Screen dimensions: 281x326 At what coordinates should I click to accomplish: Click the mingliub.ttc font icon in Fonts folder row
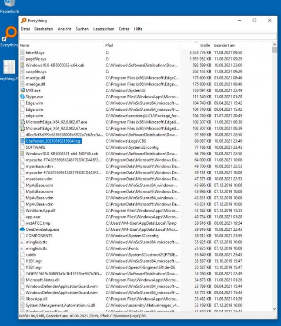pos(23,248)
